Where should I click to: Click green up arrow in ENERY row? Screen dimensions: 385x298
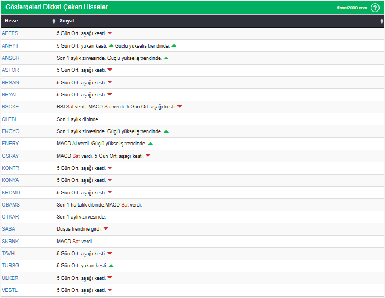pyautogui.click(x=150, y=144)
